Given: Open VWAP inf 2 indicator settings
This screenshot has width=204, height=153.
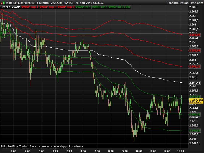Looking at the screenshot, I should tap(99, 7).
